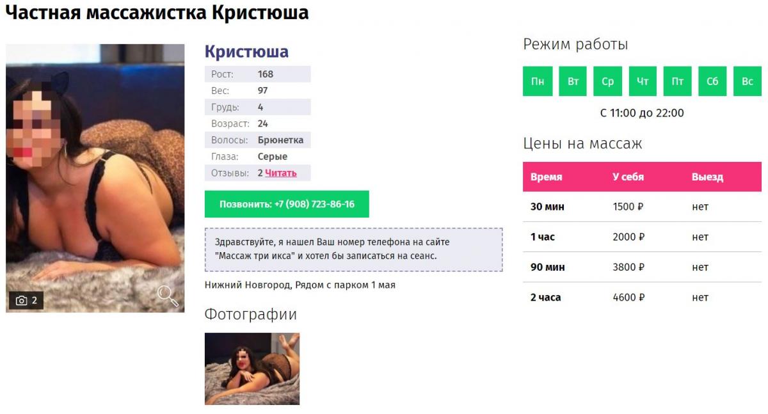Open the large main profile photo
768x414 pixels.
95,178
